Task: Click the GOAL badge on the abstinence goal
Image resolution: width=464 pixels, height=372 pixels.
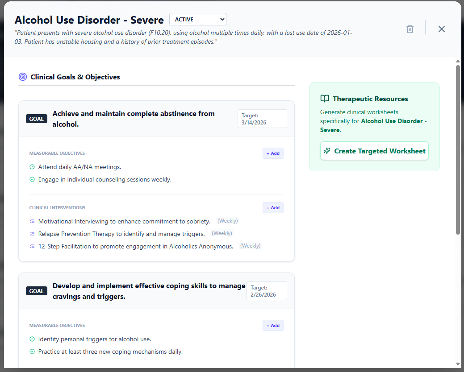Action: point(36,119)
